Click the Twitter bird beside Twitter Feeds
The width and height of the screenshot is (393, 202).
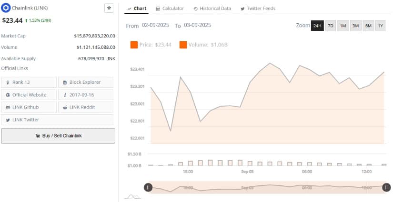(242, 9)
